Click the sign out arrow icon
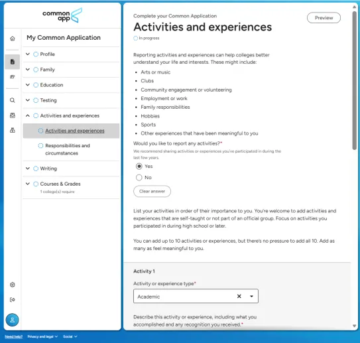Screen dimensions: 360x343 coord(13,300)
